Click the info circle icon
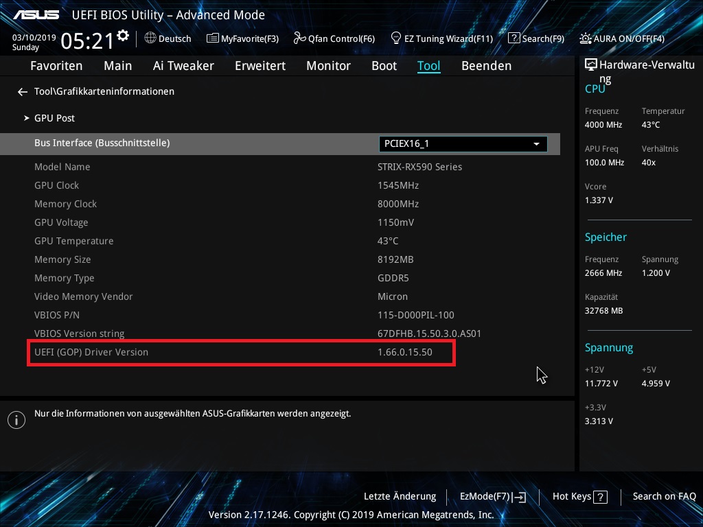 (16, 420)
